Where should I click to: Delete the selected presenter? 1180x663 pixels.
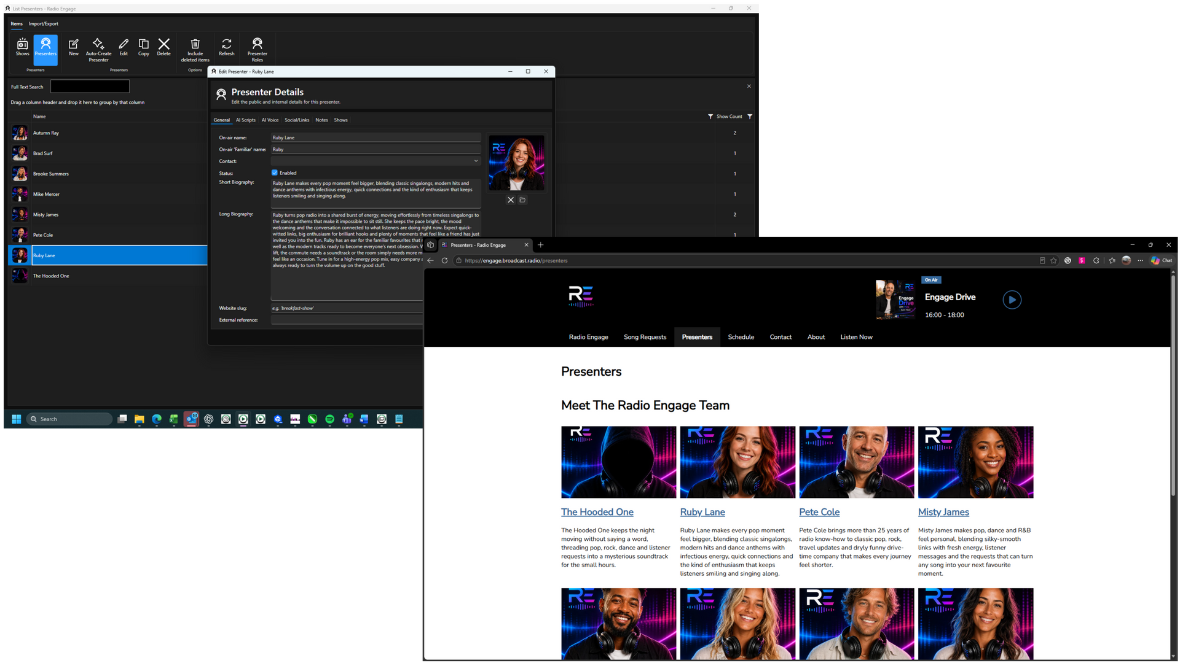point(164,47)
